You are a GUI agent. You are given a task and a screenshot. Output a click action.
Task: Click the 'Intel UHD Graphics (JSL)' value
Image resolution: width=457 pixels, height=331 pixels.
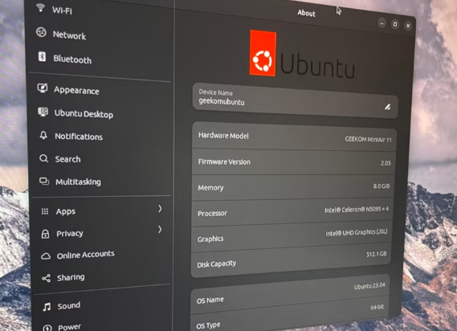(357, 232)
